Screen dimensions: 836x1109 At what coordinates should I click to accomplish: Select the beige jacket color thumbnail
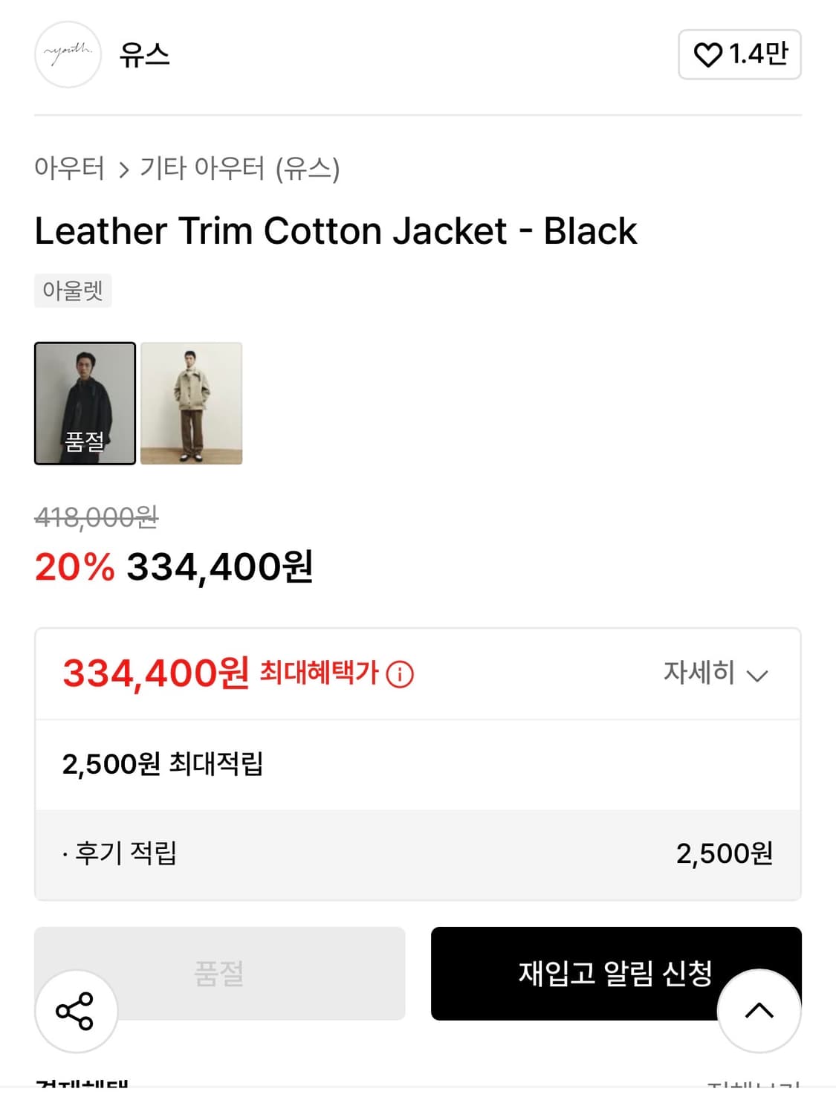191,403
